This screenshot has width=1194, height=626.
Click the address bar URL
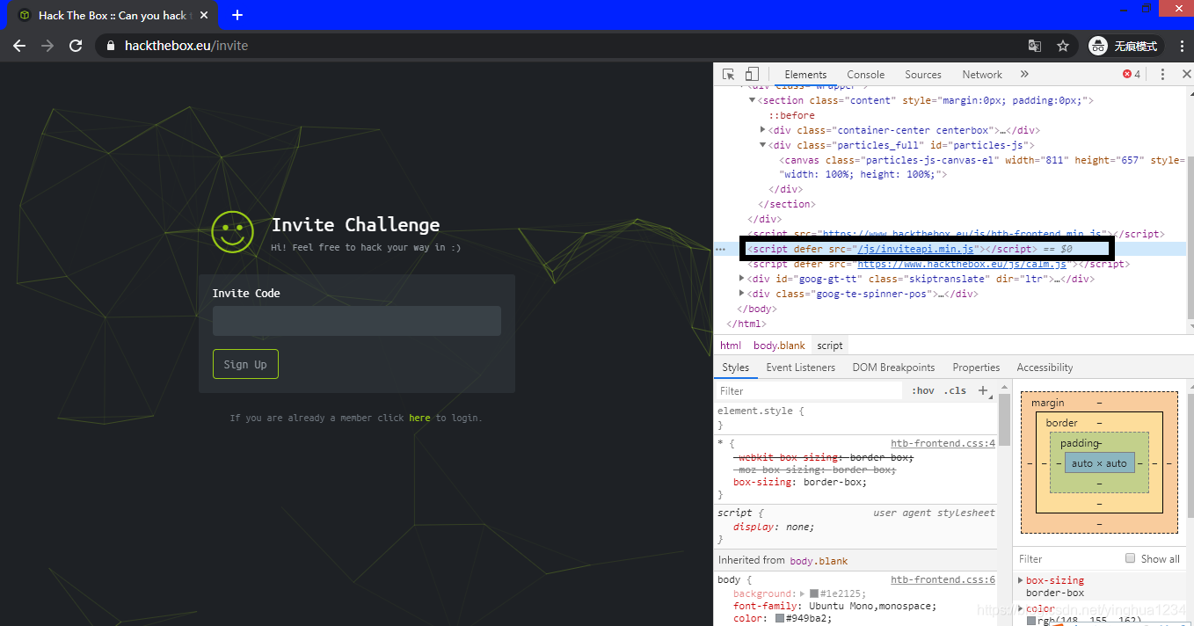186,46
